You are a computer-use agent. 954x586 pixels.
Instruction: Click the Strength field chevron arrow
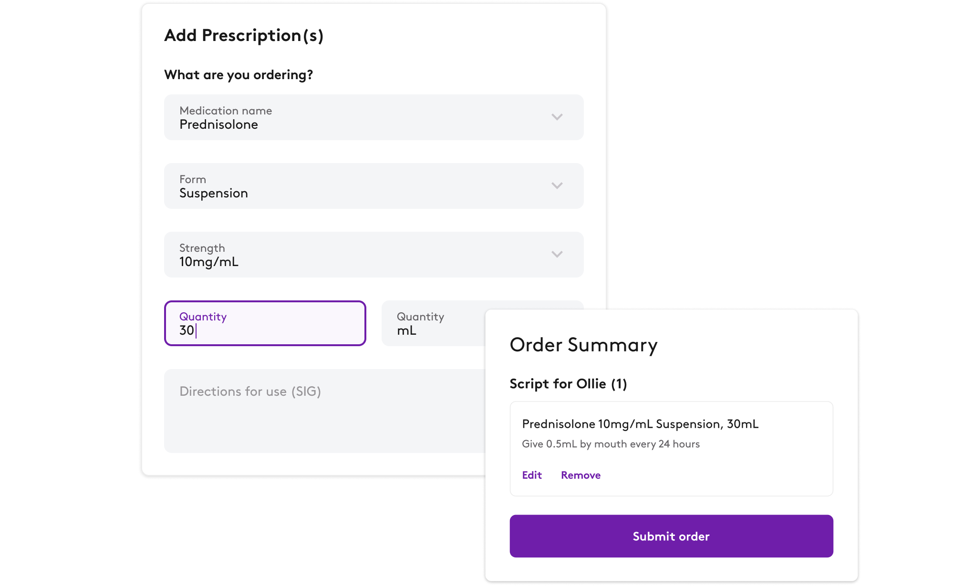click(557, 254)
